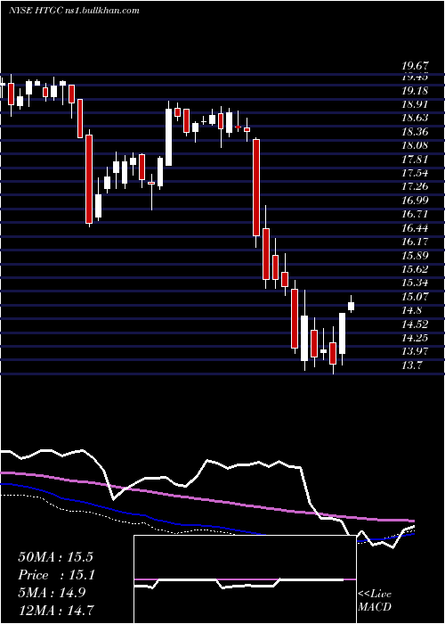Screen dimensions: 445x624
Task: Click inside the MACD inset box
Action: [245, 579]
